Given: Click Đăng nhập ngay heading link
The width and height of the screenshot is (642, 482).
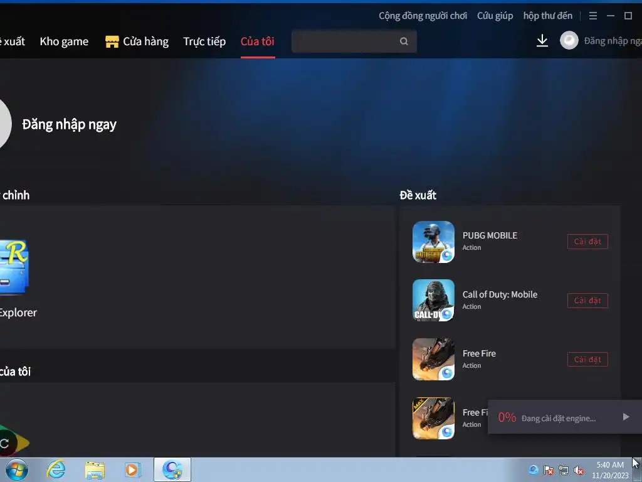Looking at the screenshot, I should coord(69,125).
